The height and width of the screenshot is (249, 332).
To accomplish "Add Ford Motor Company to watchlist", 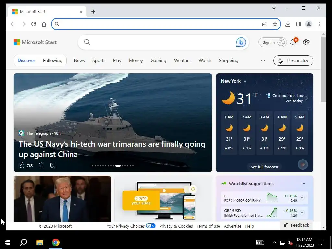I will point(302,198).
